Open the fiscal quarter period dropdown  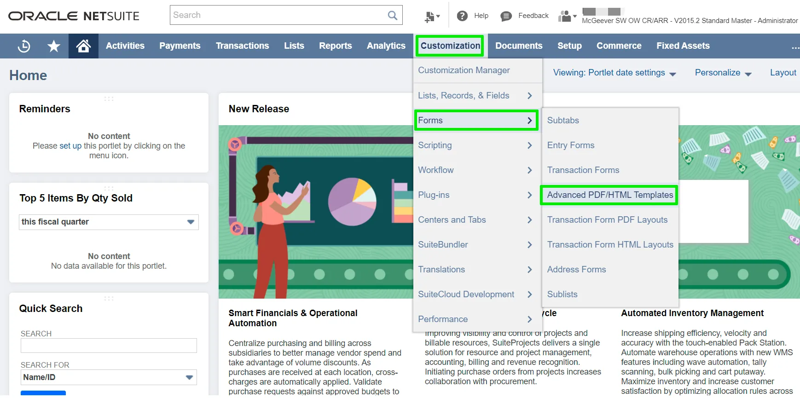click(x=109, y=222)
